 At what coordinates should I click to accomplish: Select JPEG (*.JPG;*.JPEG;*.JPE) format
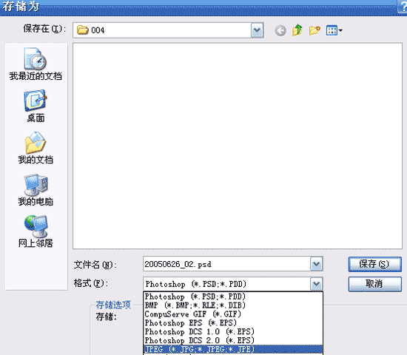click(233, 349)
